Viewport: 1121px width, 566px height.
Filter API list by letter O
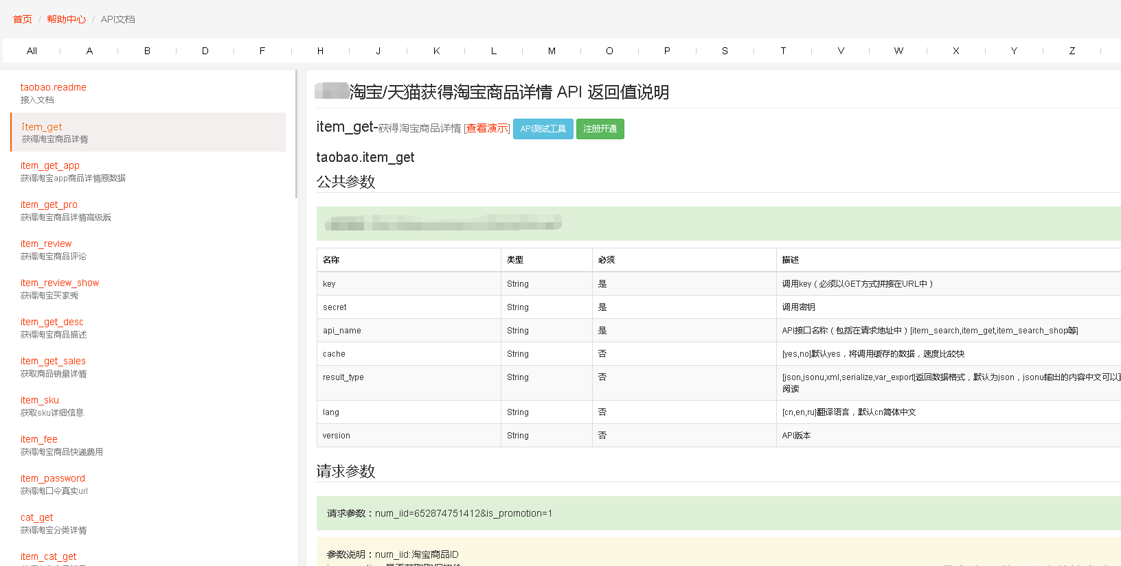point(609,51)
